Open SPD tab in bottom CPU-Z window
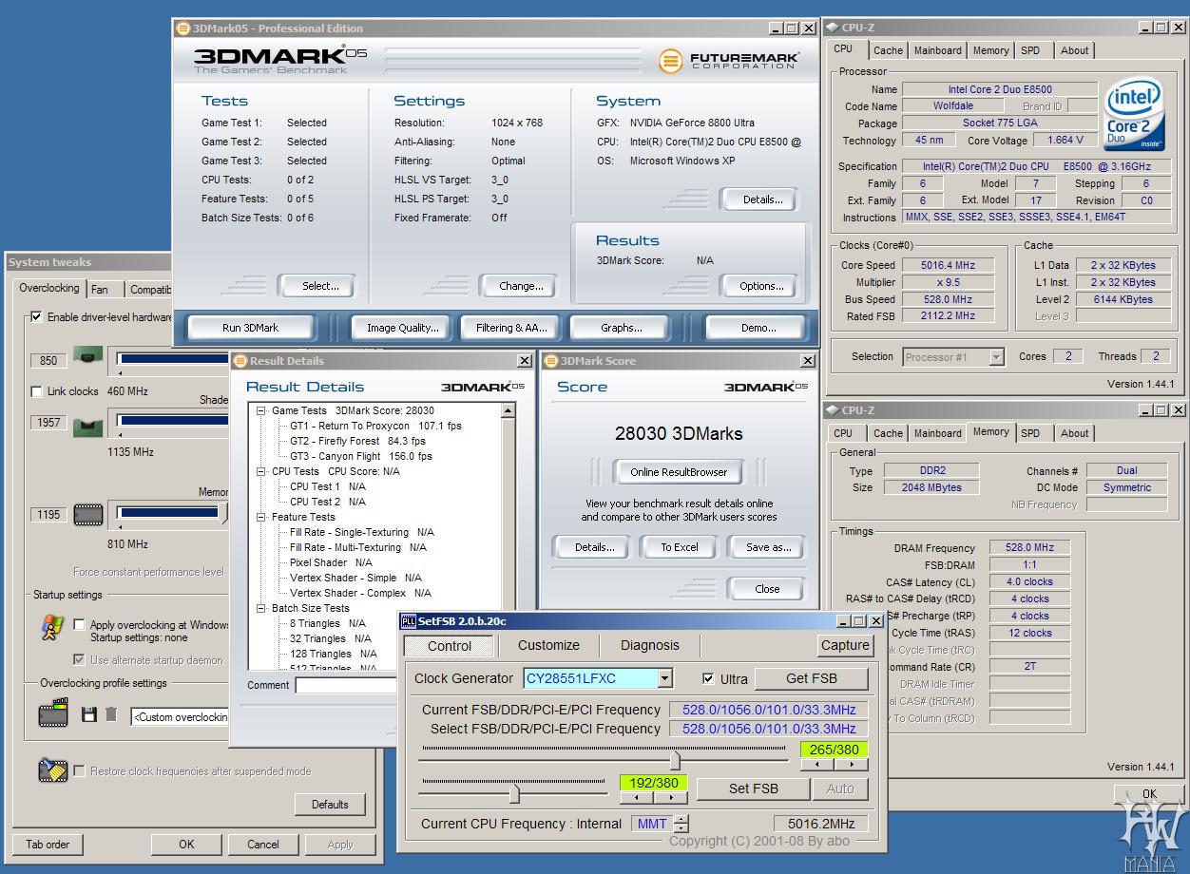This screenshot has height=874, width=1190. pyautogui.click(x=1030, y=433)
